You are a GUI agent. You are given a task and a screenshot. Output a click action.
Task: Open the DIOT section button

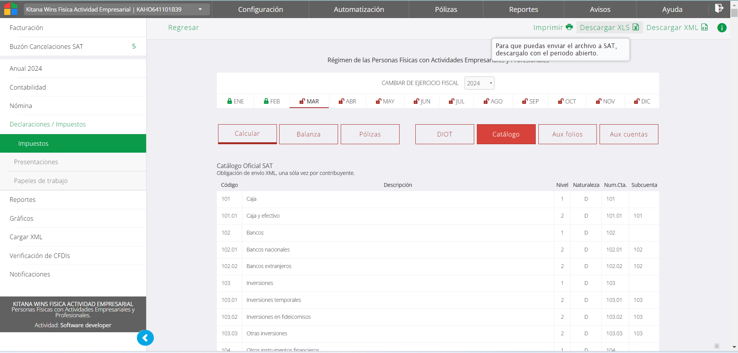click(x=445, y=134)
